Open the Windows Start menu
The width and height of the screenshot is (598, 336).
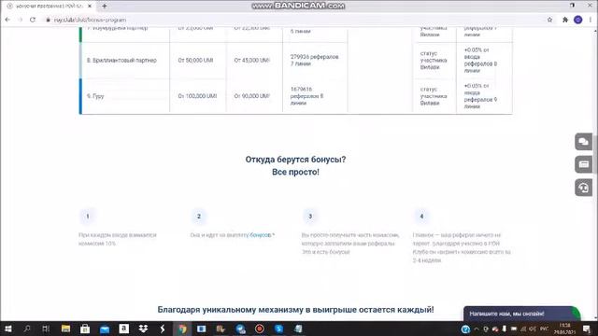click(7, 329)
